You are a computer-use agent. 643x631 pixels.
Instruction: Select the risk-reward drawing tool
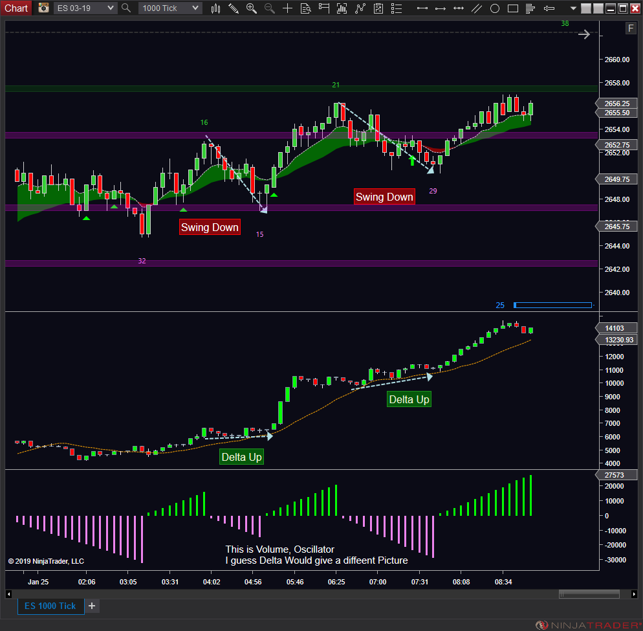tap(549, 8)
